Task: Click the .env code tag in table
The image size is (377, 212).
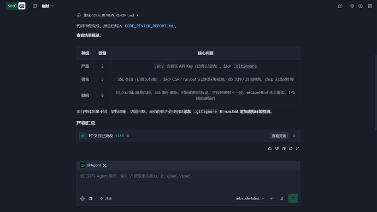Action: (159, 66)
